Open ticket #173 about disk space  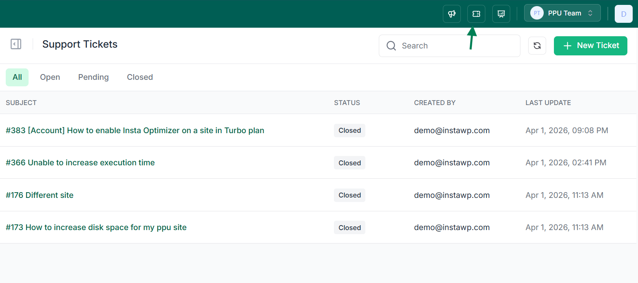click(x=96, y=228)
